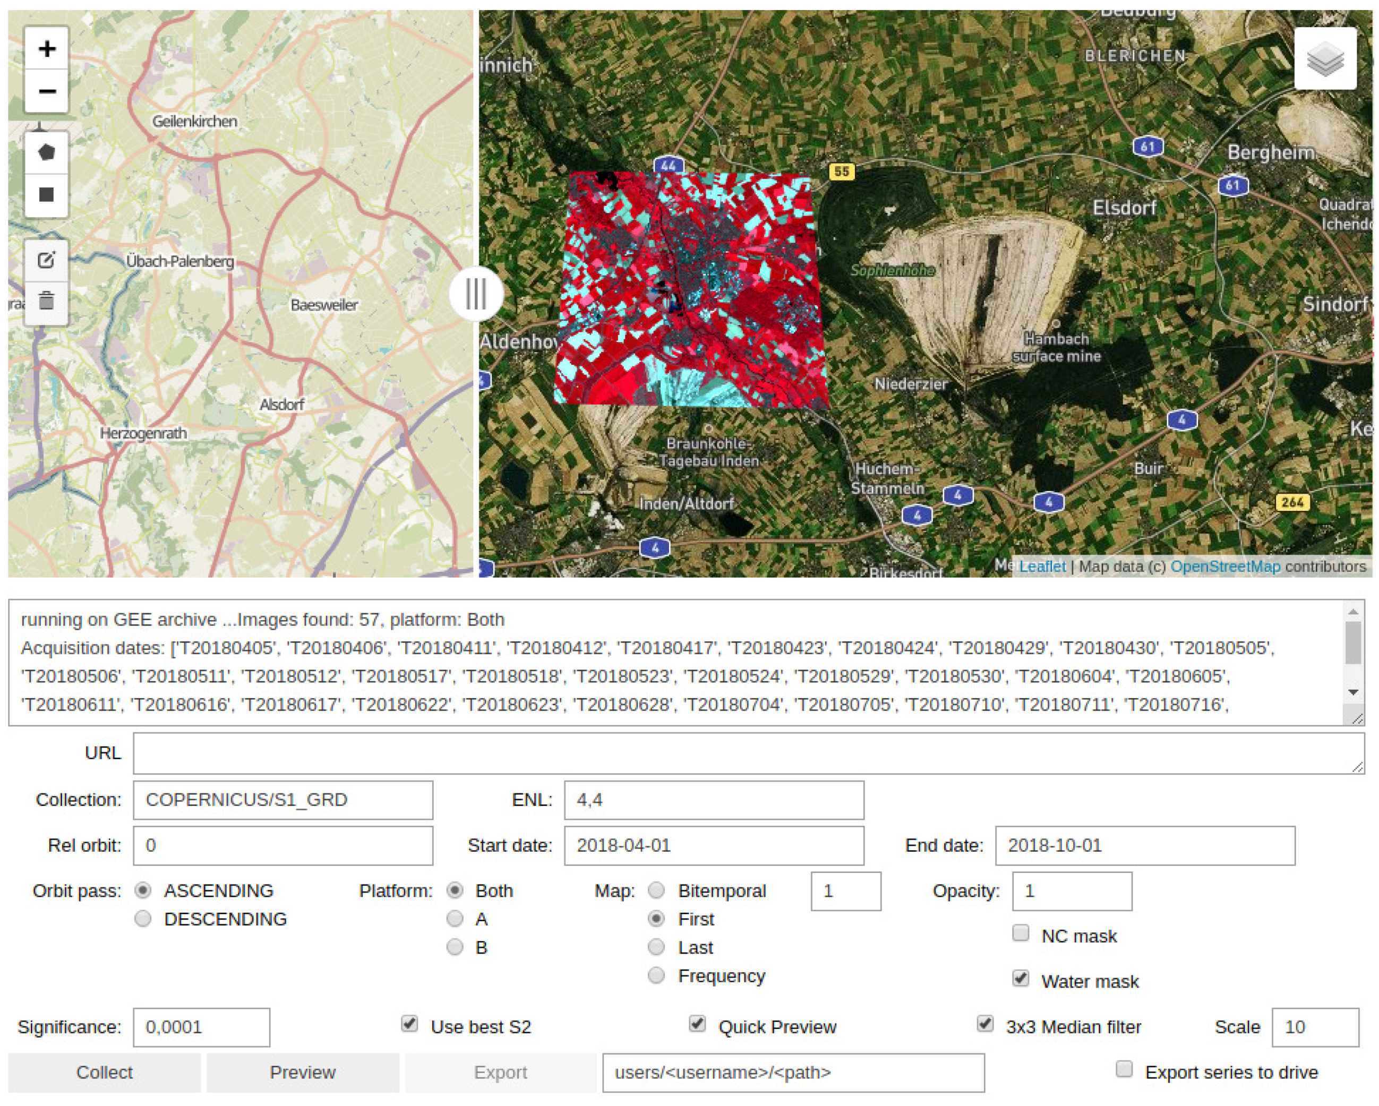Click the Opacity value field
Screen dimensions: 1379x1106
pyautogui.click(x=1072, y=890)
